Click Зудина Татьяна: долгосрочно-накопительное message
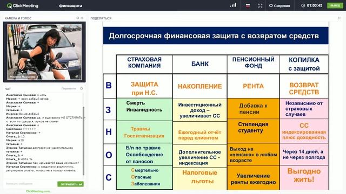Image resolution: width=346 pixels, height=194 pixels. [x=39, y=148]
